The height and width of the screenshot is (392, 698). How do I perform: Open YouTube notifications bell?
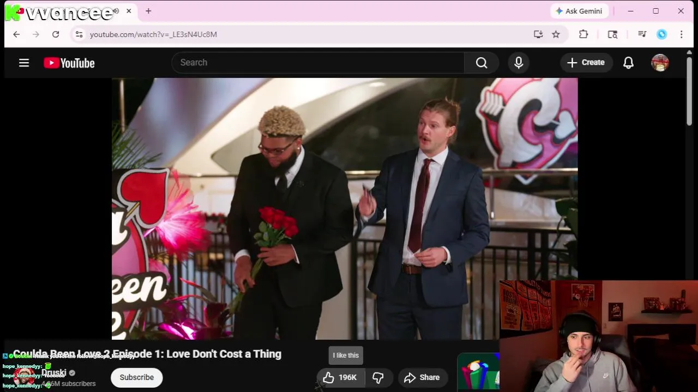pos(628,63)
